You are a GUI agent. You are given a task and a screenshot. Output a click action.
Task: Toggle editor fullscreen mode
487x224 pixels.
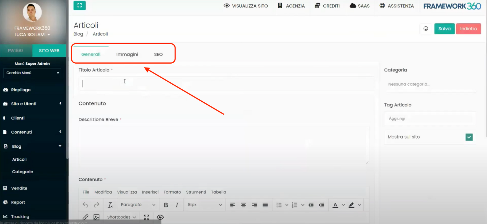pyautogui.click(x=146, y=217)
